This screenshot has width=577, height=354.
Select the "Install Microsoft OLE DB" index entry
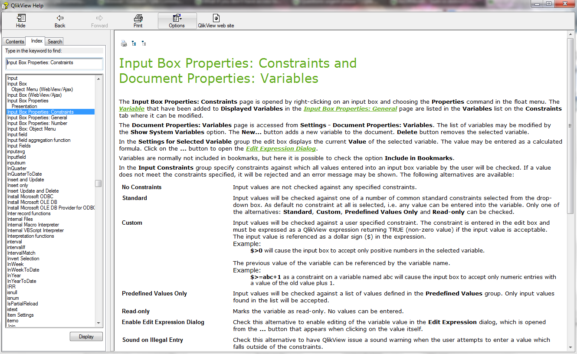pyautogui.click(x=33, y=202)
